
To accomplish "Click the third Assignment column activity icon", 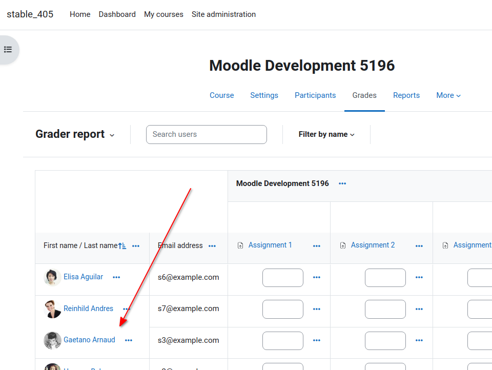I will (445, 245).
